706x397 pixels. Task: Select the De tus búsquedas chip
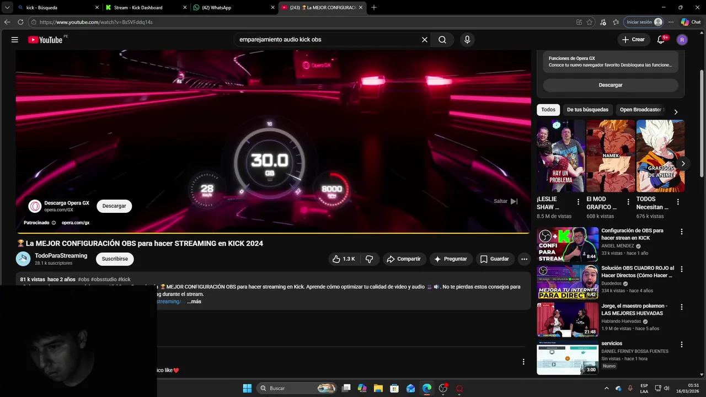pyautogui.click(x=587, y=110)
